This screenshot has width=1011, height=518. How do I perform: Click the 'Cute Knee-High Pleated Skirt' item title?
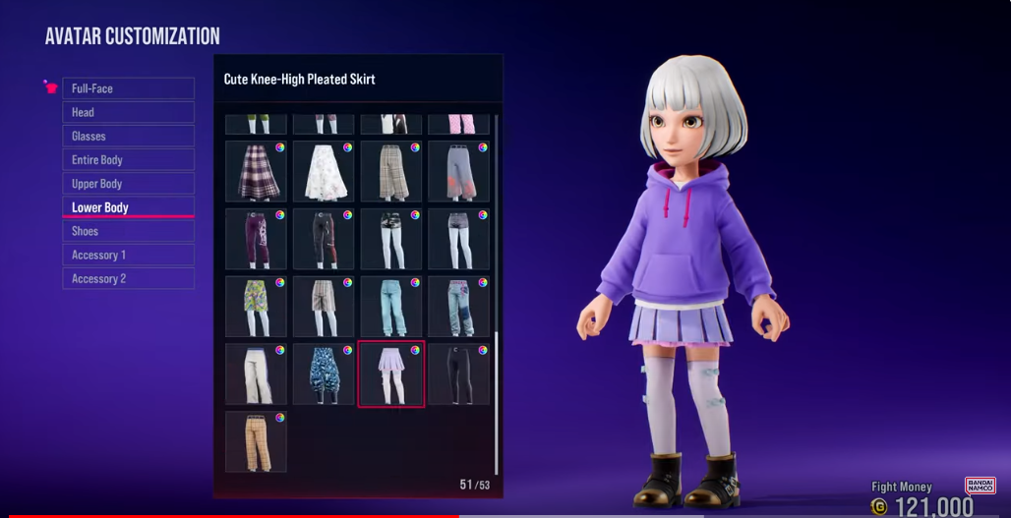coord(299,80)
